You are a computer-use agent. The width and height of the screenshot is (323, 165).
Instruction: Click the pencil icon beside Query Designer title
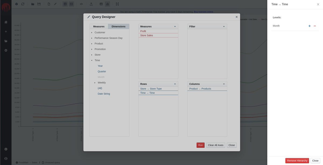[89, 17]
